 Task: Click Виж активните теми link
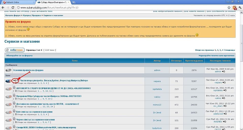[x=42, y=11]
